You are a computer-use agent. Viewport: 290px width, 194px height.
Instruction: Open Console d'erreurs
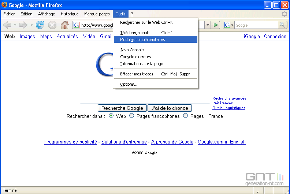[156, 57]
